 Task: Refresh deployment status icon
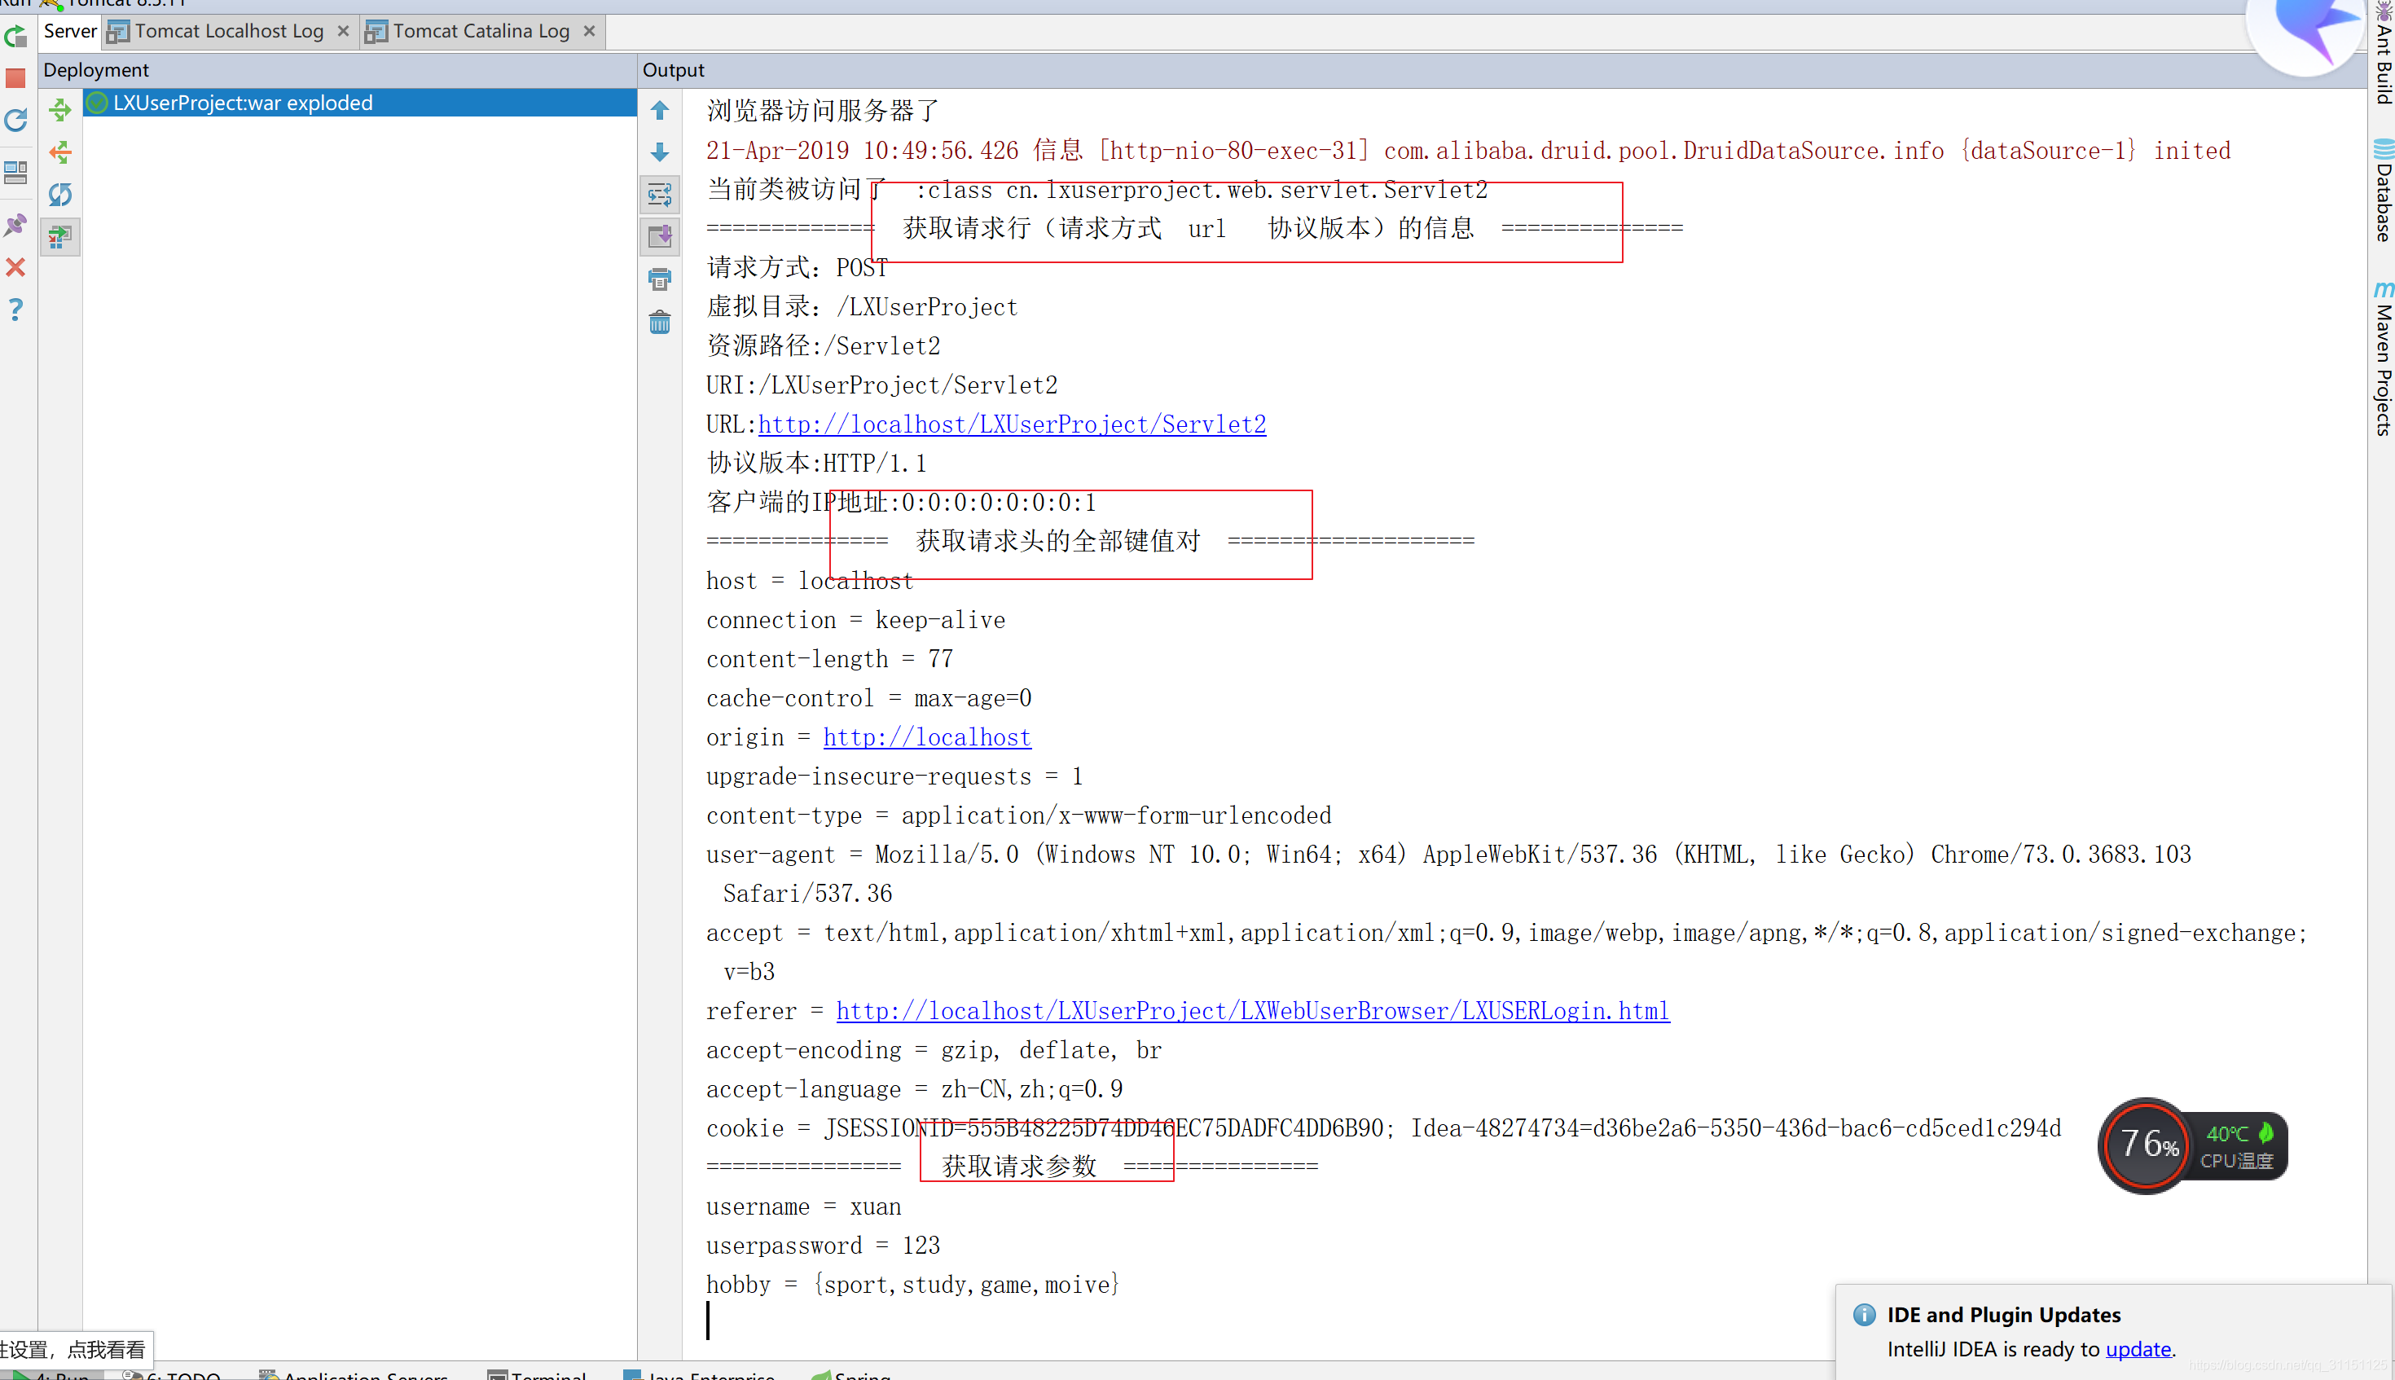coord(59,195)
